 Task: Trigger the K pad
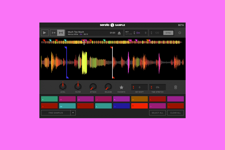[121, 99]
